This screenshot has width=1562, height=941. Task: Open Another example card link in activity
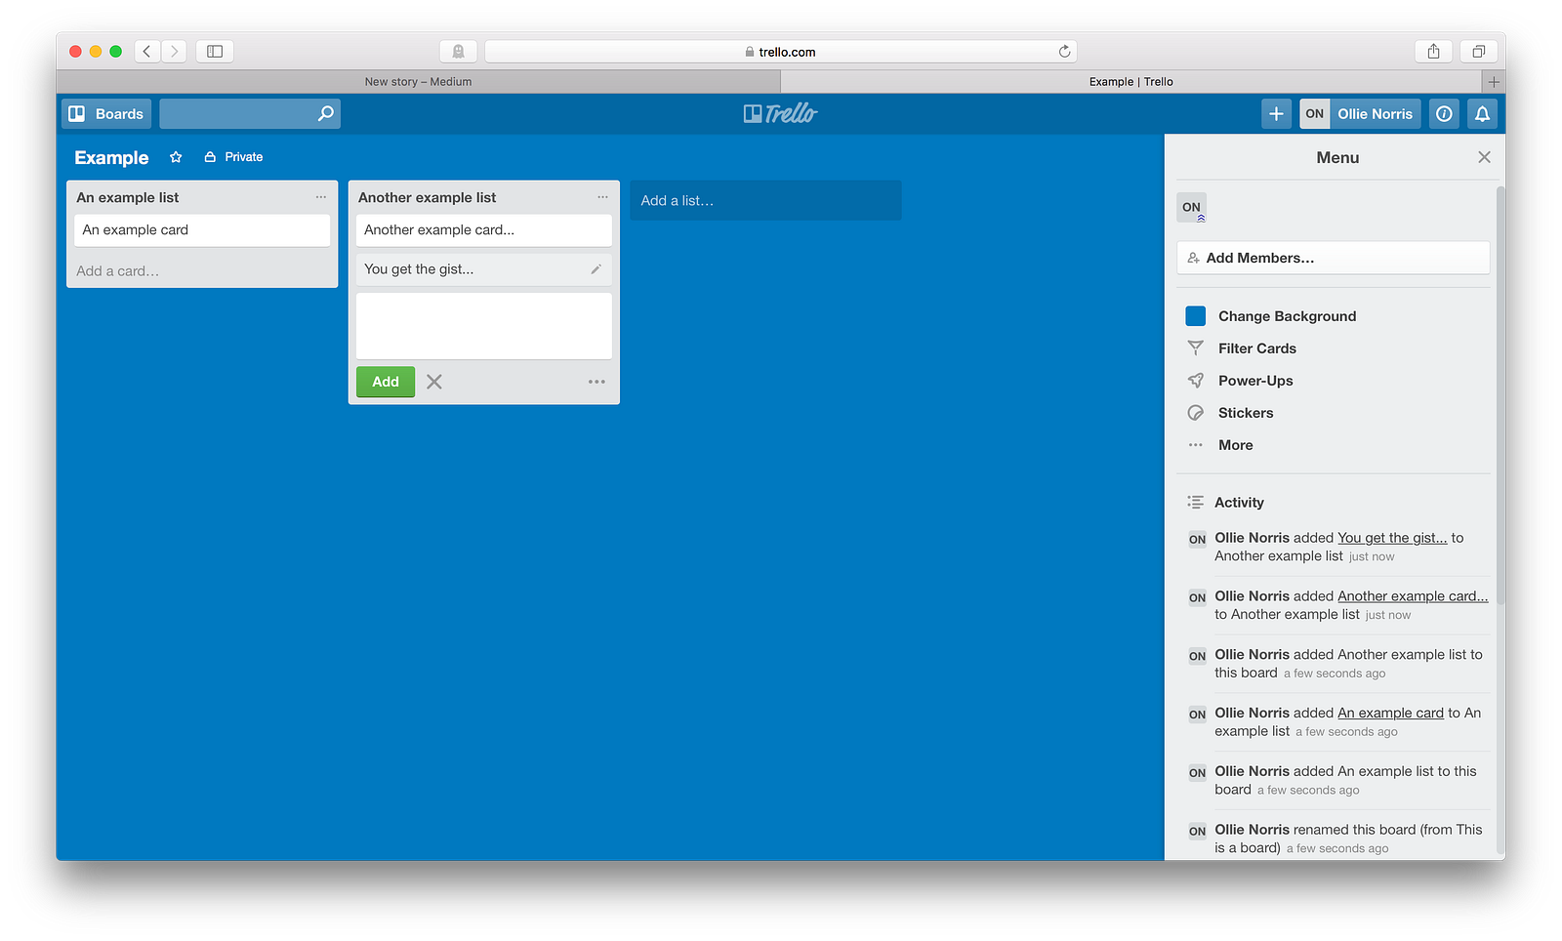pyautogui.click(x=1413, y=596)
